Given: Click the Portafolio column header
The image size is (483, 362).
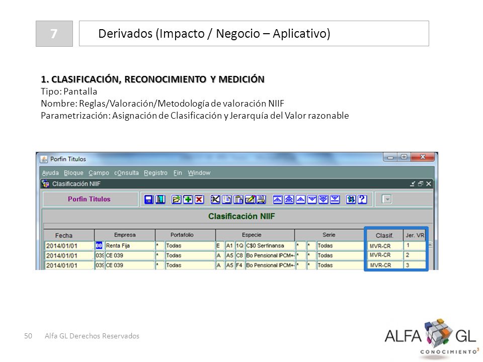Looking at the screenshot, I should point(185,235).
